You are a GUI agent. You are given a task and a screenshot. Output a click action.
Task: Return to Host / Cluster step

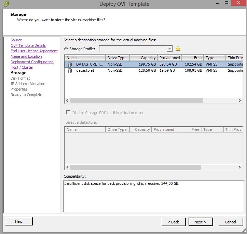click(22, 67)
